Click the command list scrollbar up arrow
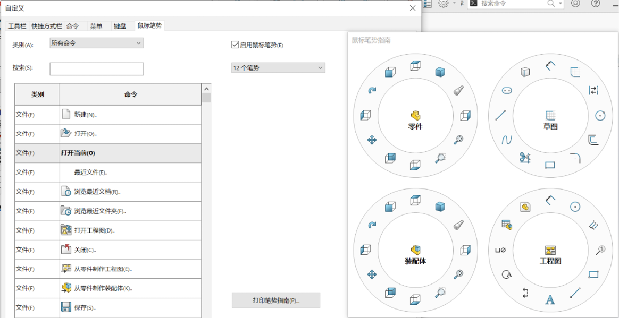 pos(206,89)
